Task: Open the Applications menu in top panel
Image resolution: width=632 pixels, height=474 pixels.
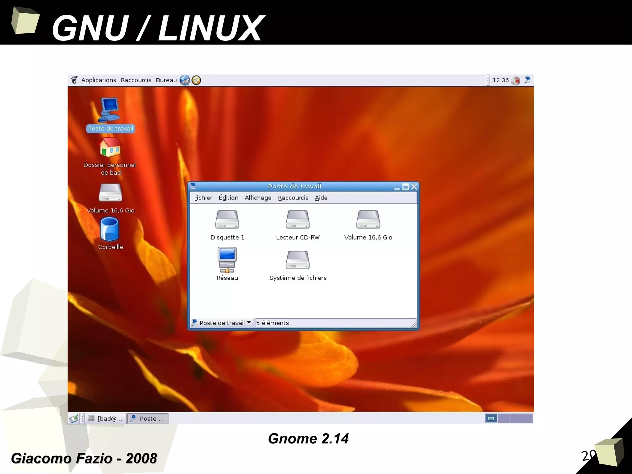Action: pos(98,80)
